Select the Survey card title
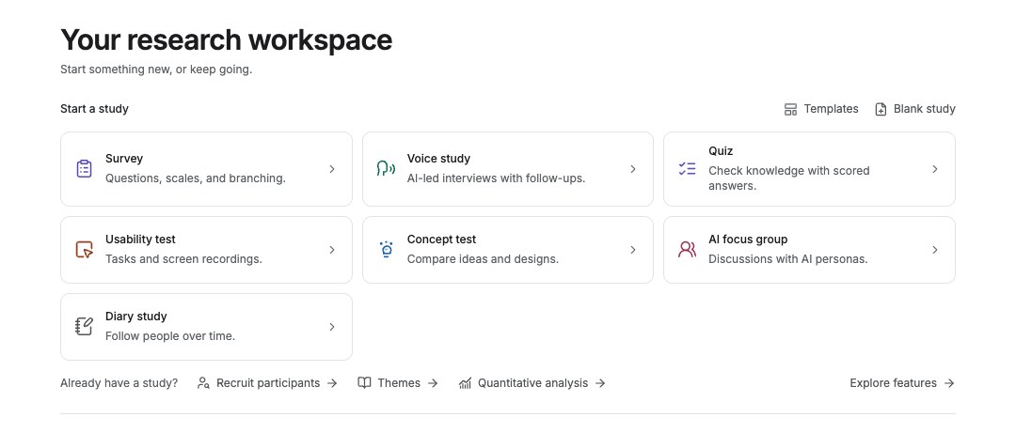This screenshot has width=1016, height=433. [124, 159]
